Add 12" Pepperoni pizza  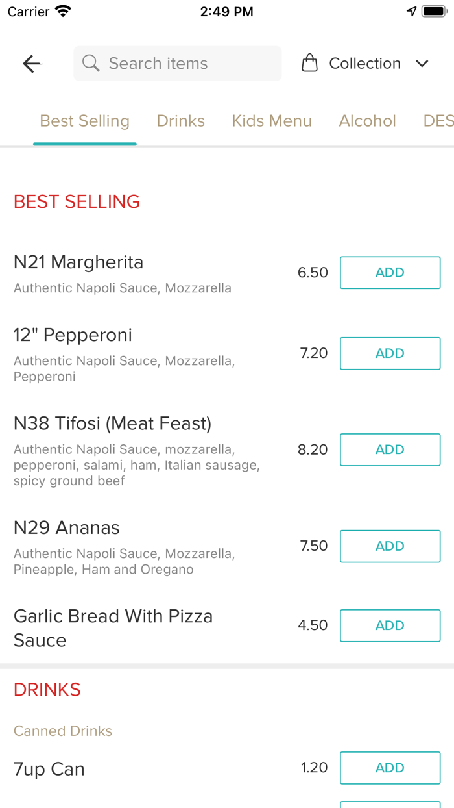pyautogui.click(x=390, y=353)
